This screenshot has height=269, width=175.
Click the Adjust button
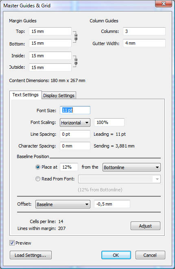click(145, 226)
